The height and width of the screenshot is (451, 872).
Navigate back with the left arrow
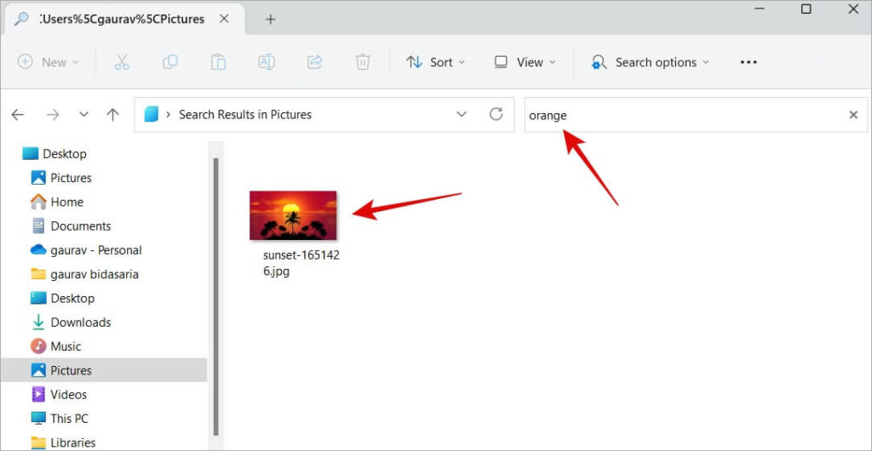pos(18,115)
